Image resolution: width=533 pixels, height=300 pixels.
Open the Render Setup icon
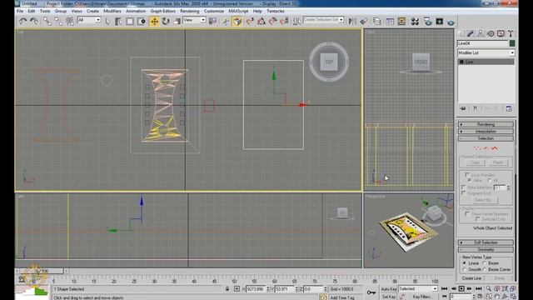pos(427,22)
